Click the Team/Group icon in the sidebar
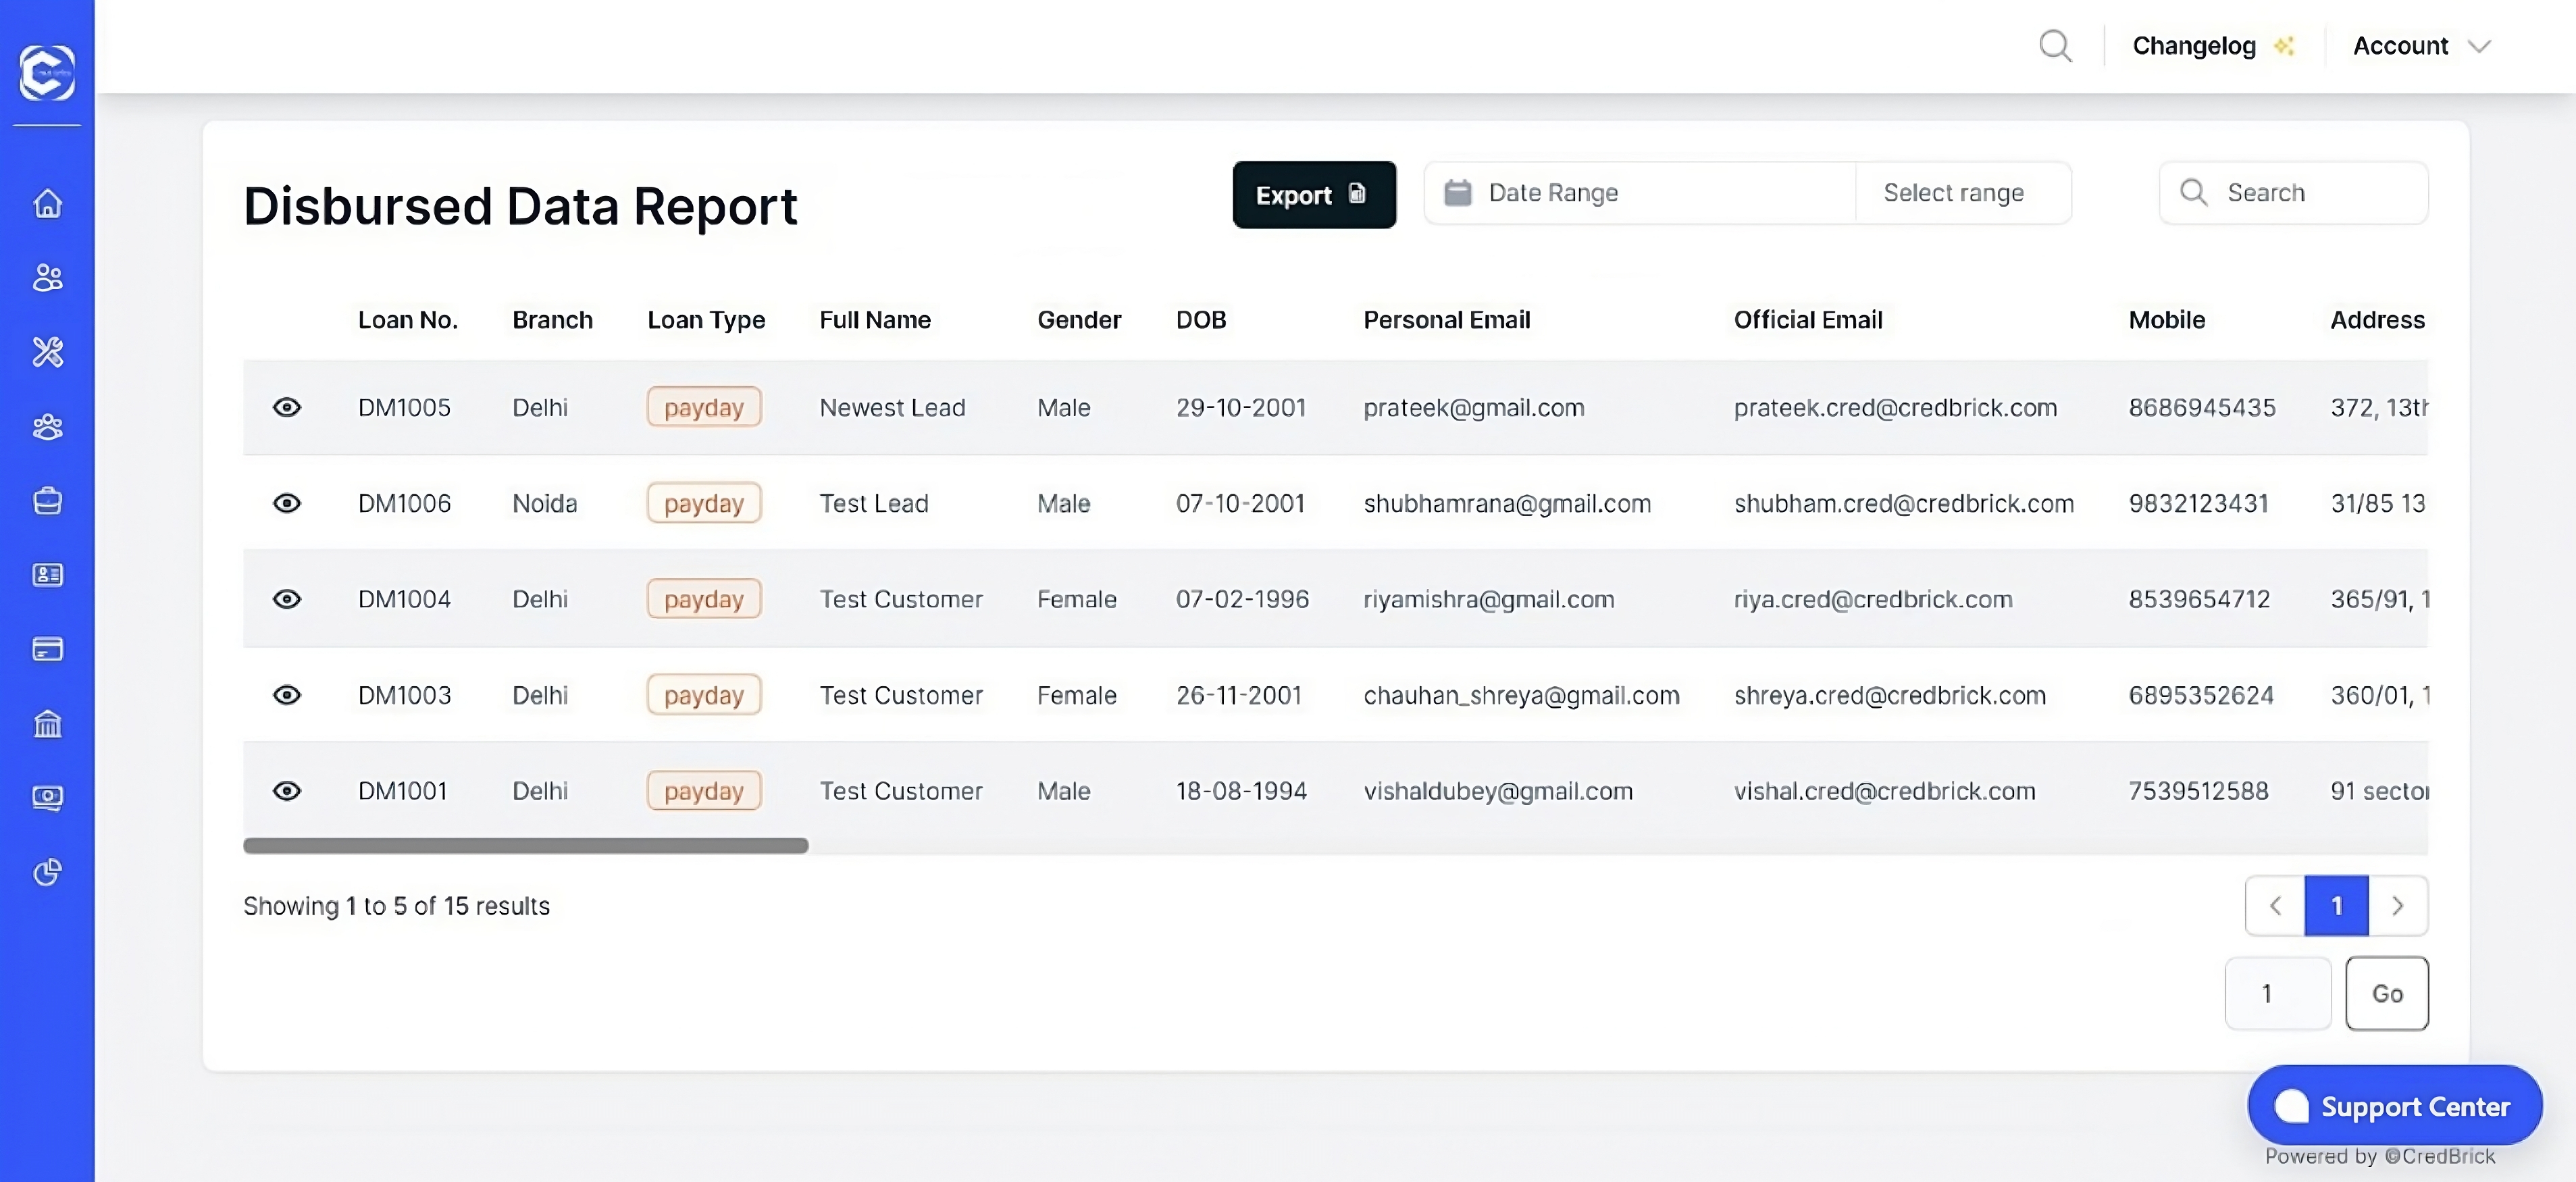 (x=47, y=427)
